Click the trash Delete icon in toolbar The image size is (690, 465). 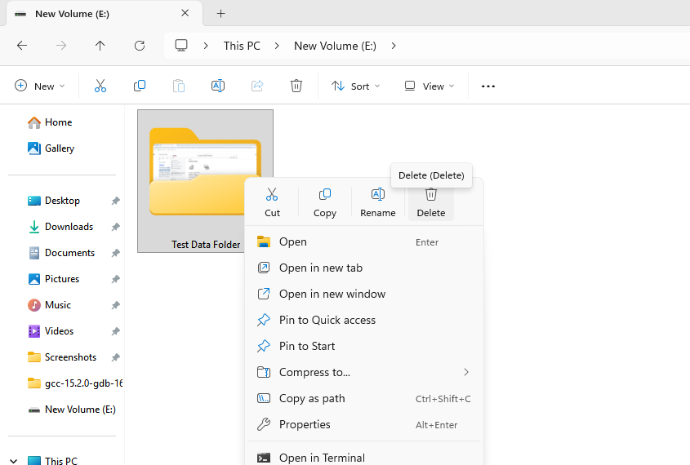(296, 86)
